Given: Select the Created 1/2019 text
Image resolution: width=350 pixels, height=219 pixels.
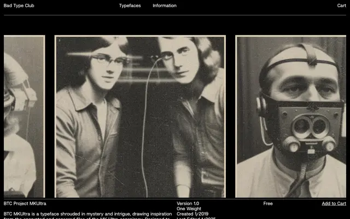Looking at the screenshot, I should (x=192, y=214).
